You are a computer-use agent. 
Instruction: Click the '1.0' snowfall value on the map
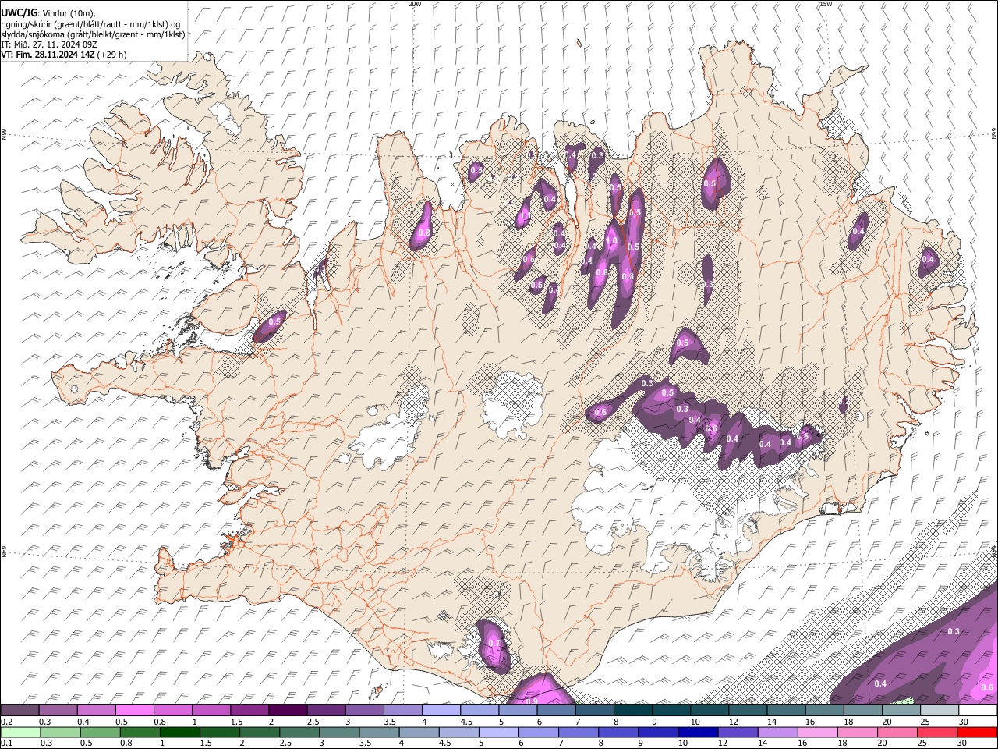click(612, 241)
